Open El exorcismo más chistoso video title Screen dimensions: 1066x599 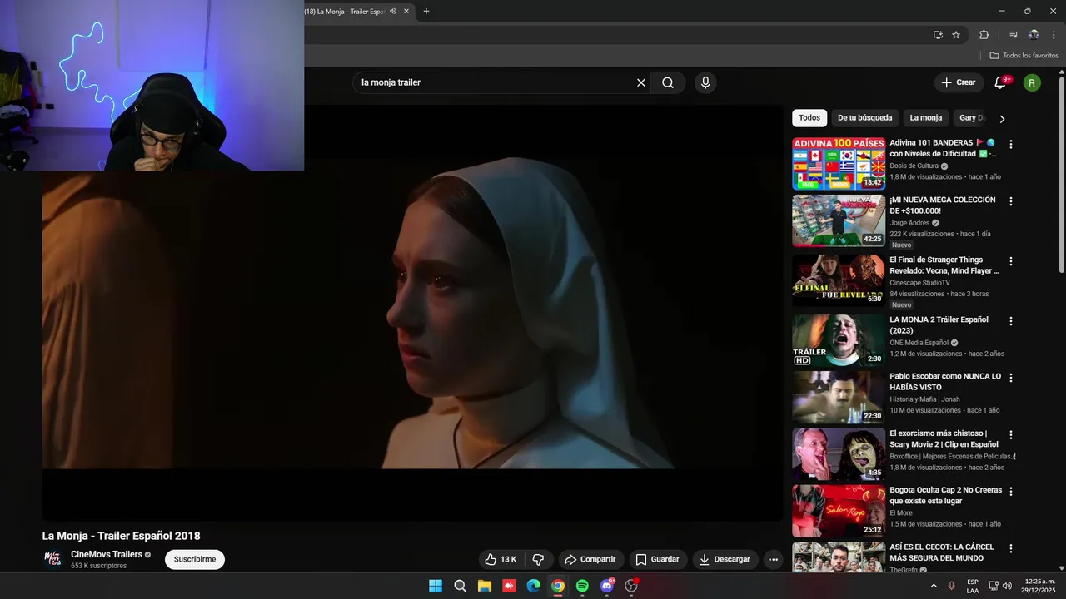click(944, 438)
